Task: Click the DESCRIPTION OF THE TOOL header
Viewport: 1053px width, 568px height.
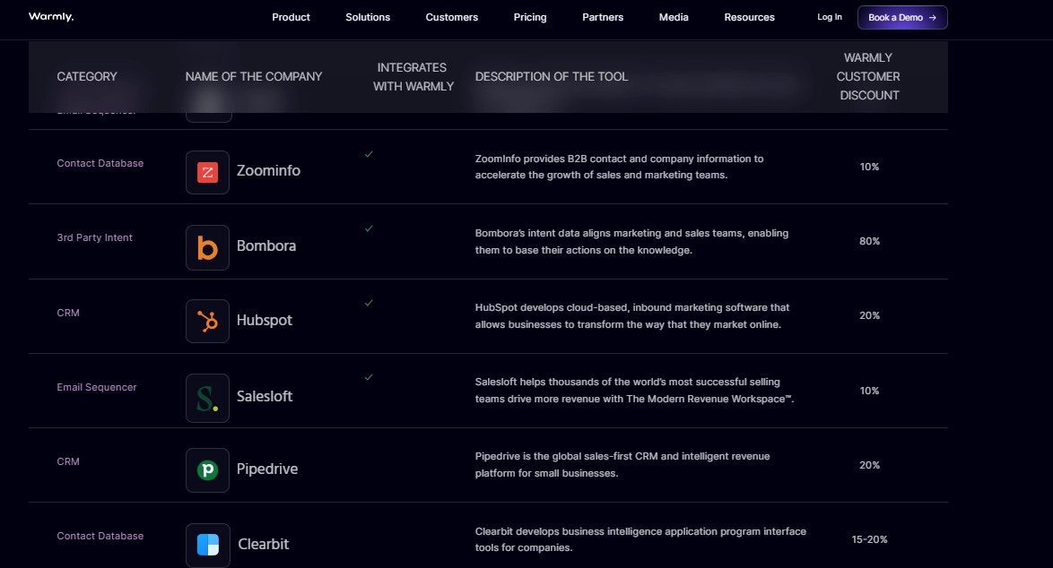Action: [552, 76]
